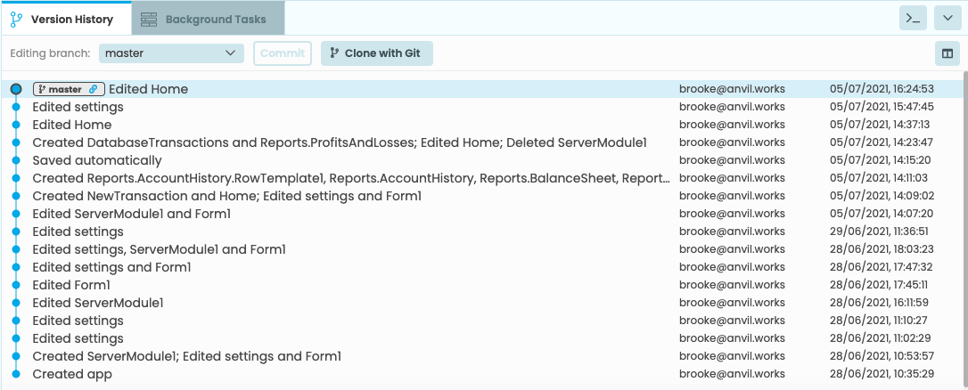The height and width of the screenshot is (390, 968).
Task: Collapse panel with the chevron-down button
Action: (x=947, y=18)
